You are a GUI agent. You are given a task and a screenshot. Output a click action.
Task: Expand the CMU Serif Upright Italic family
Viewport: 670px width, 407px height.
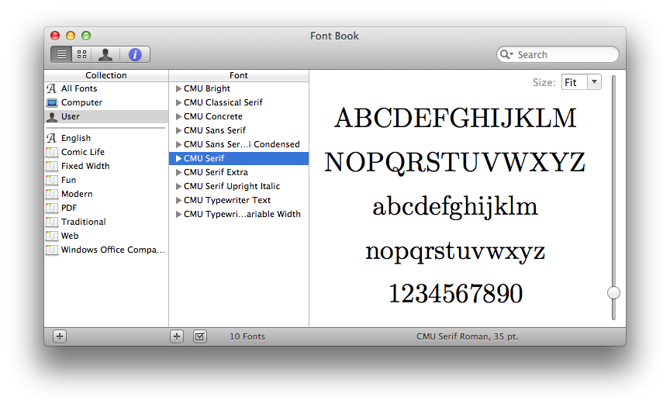(x=178, y=186)
